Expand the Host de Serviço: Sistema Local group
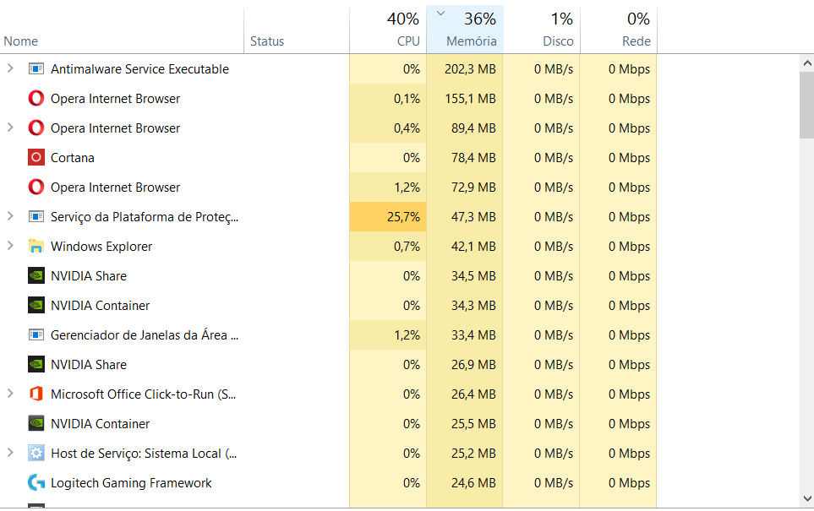 10,454
